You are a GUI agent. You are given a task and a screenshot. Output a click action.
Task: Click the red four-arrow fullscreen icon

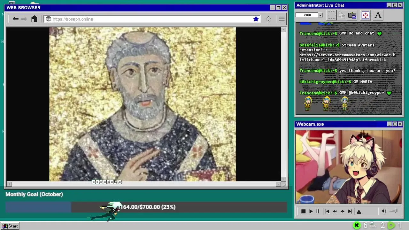pos(365,15)
